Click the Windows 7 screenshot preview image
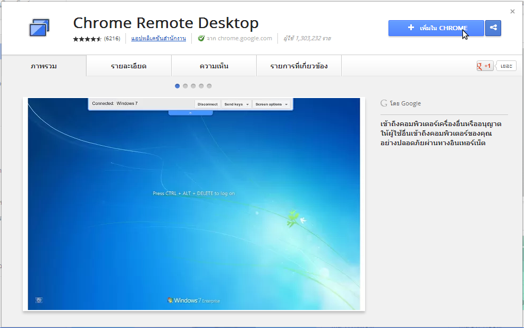 coord(194,204)
